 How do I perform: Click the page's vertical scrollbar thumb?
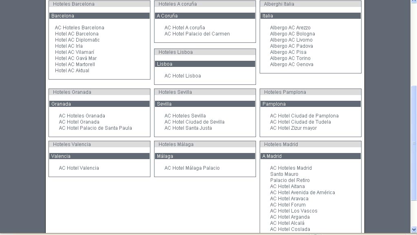pyautogui.click(x=414, y=143)
